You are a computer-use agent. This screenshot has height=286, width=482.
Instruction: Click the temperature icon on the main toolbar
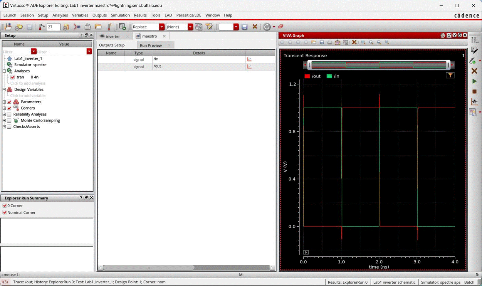pos(41,27)
